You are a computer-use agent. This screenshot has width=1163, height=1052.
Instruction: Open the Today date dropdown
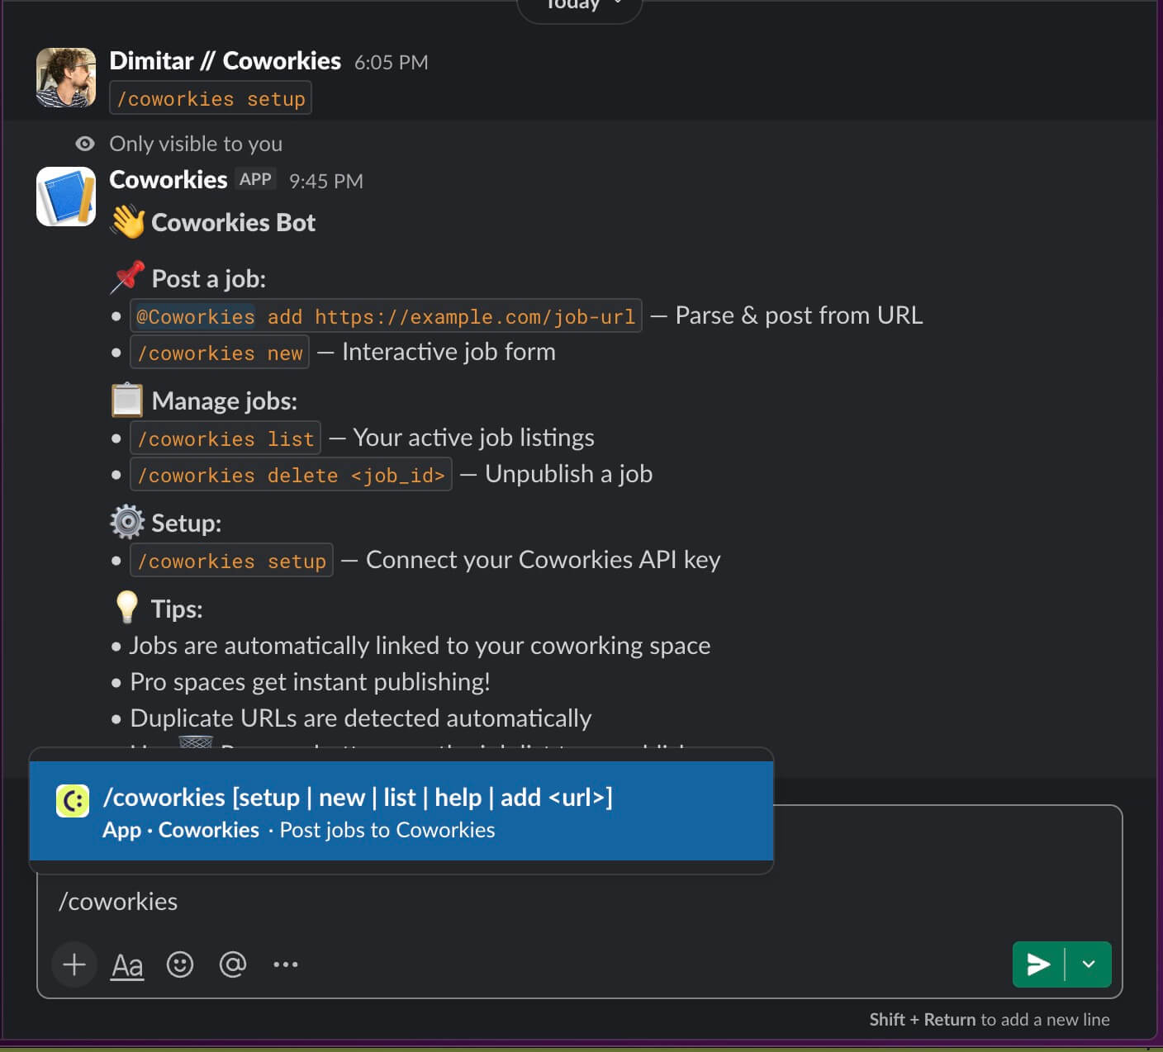coord(580,7)
